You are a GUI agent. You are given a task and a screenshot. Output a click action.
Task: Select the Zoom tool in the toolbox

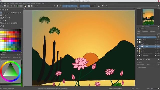[x=1, y=26]
